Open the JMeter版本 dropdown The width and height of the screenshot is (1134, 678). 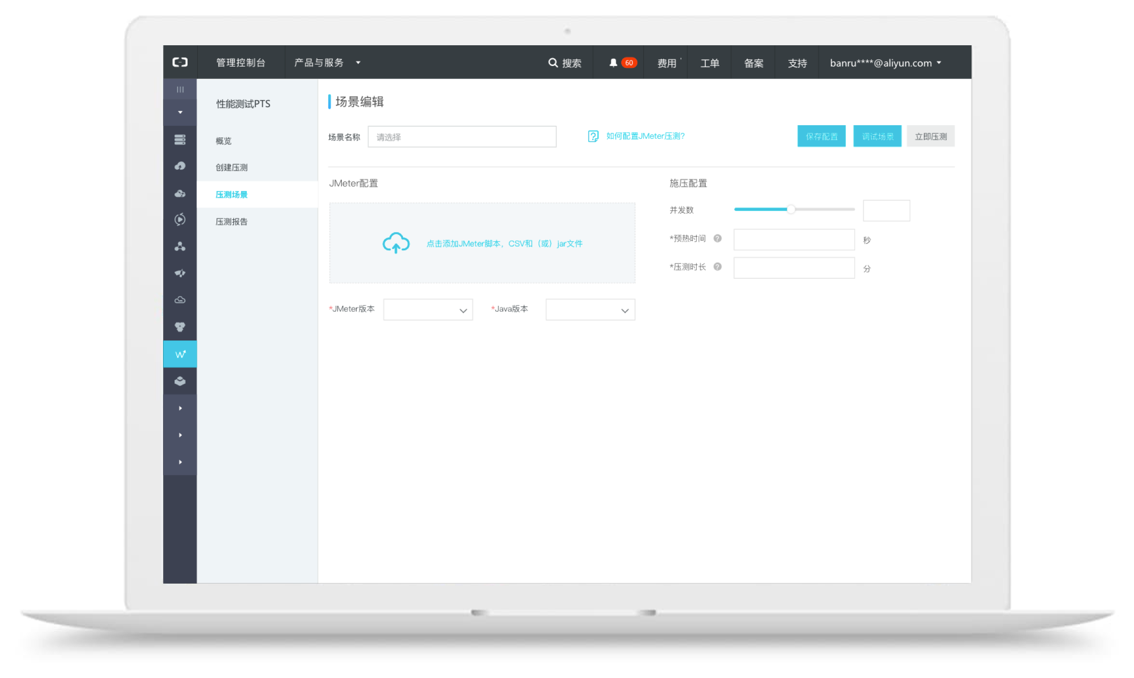click(428, 310)
